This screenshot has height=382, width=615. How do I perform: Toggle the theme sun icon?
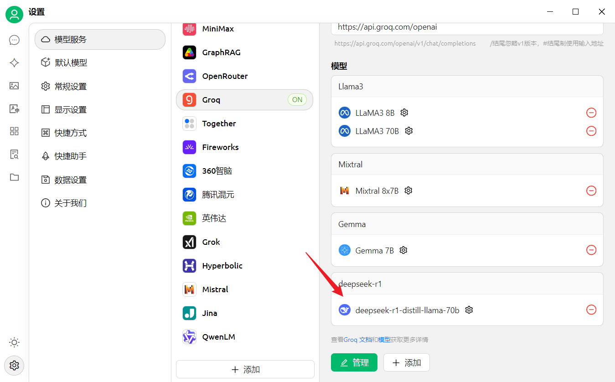[14, 342]
